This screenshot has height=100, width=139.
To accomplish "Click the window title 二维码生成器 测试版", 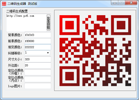I will coord(22,4).
